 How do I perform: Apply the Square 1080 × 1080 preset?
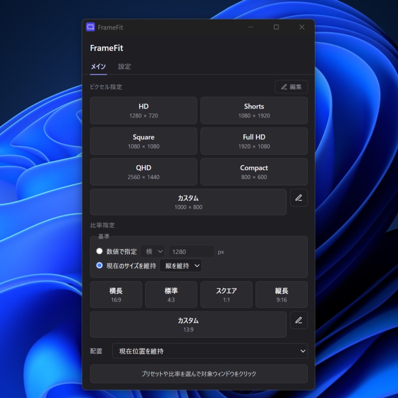[x=143, y=141]
